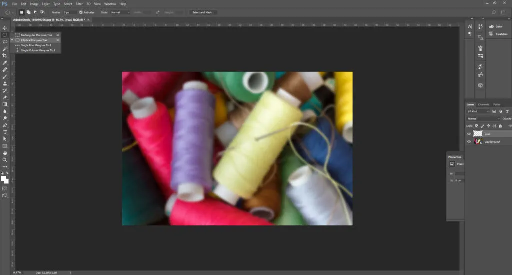512x275 pixels.
Task: Open the Window menu
Action: click(x=110, y=4)
